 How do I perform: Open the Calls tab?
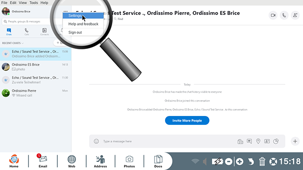click(x=27, y=32)
